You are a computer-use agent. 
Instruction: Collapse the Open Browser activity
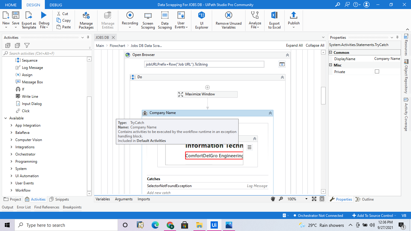click(x=287, y=55)
